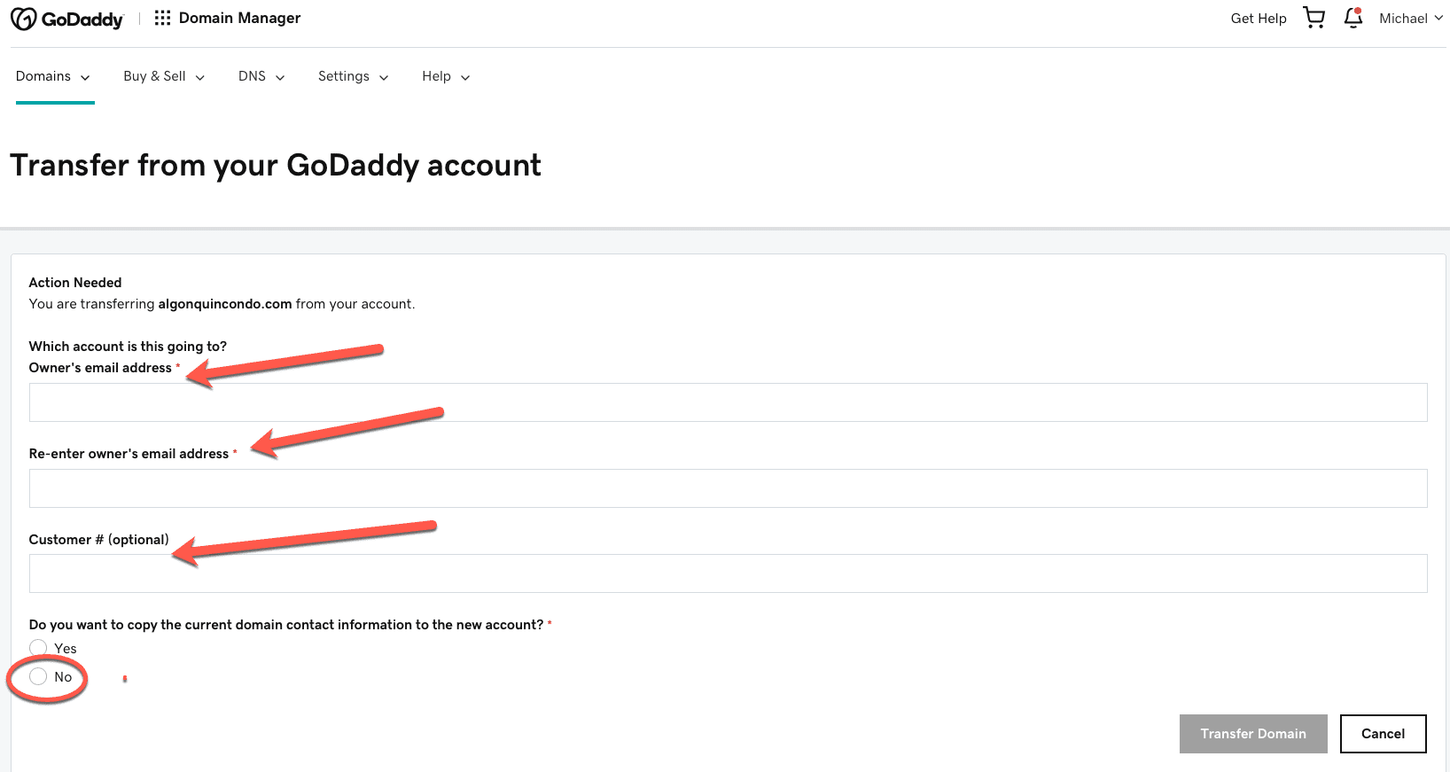Focus the Owner's email address field

[728, 402]
